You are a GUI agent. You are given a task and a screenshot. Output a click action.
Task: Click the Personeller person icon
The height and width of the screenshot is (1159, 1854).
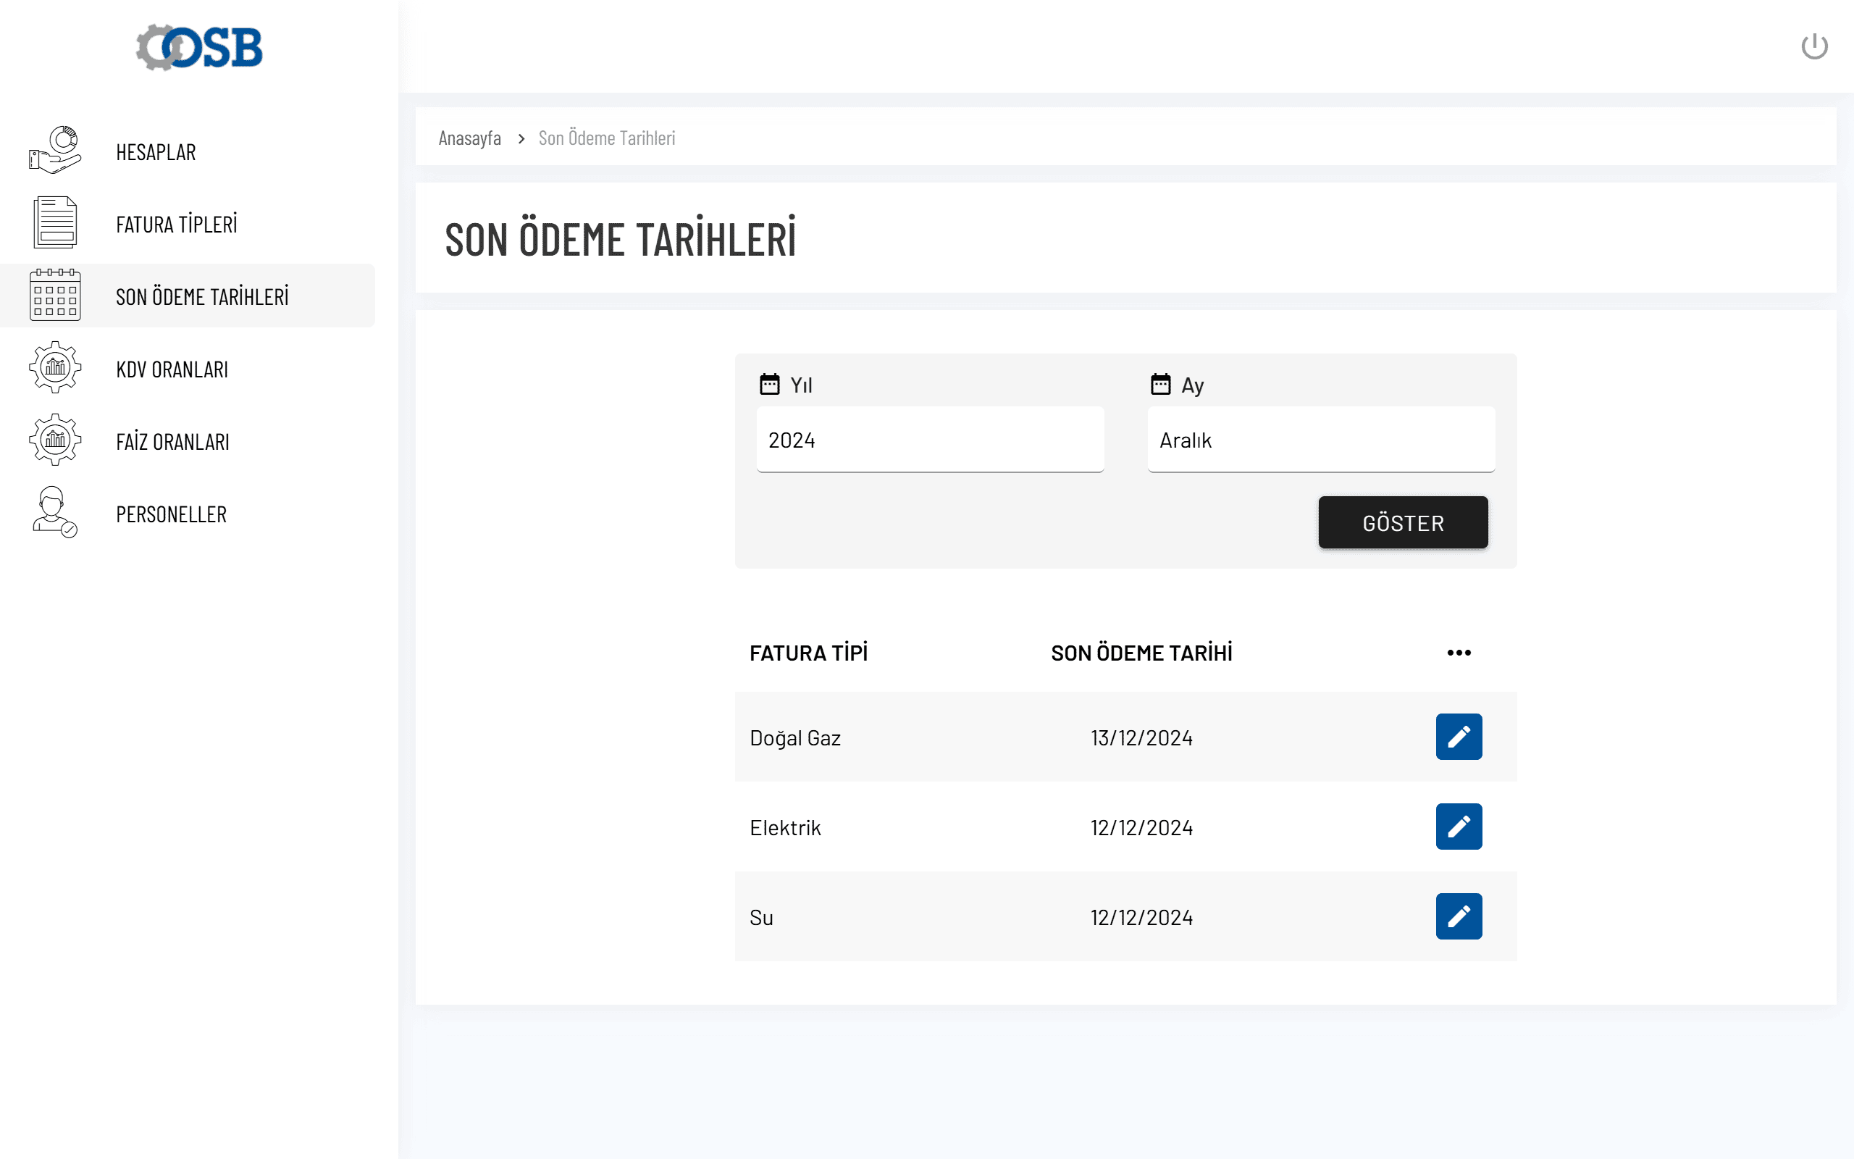click(x=55, y=513)
